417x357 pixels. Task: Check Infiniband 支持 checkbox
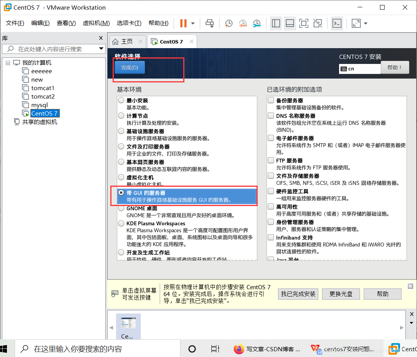pos(271,237)
